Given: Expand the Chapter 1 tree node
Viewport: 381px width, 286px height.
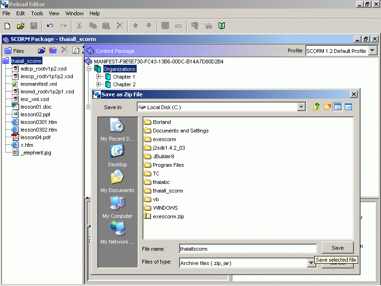Looking at the screenshot, I should click(x=99, y=77).
